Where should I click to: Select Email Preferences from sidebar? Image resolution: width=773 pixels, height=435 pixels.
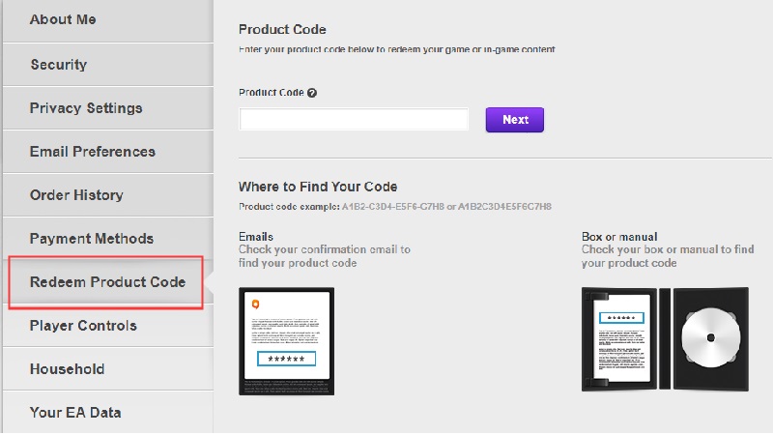coord(92,152)
